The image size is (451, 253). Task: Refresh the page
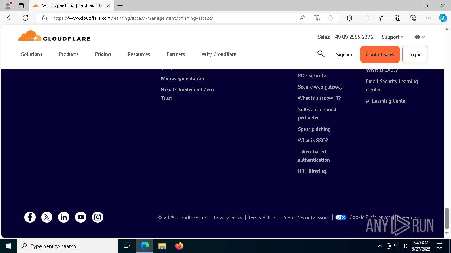(x=25, y=18)
